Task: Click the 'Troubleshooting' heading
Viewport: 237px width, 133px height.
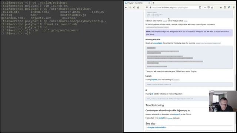Action: 154,105
